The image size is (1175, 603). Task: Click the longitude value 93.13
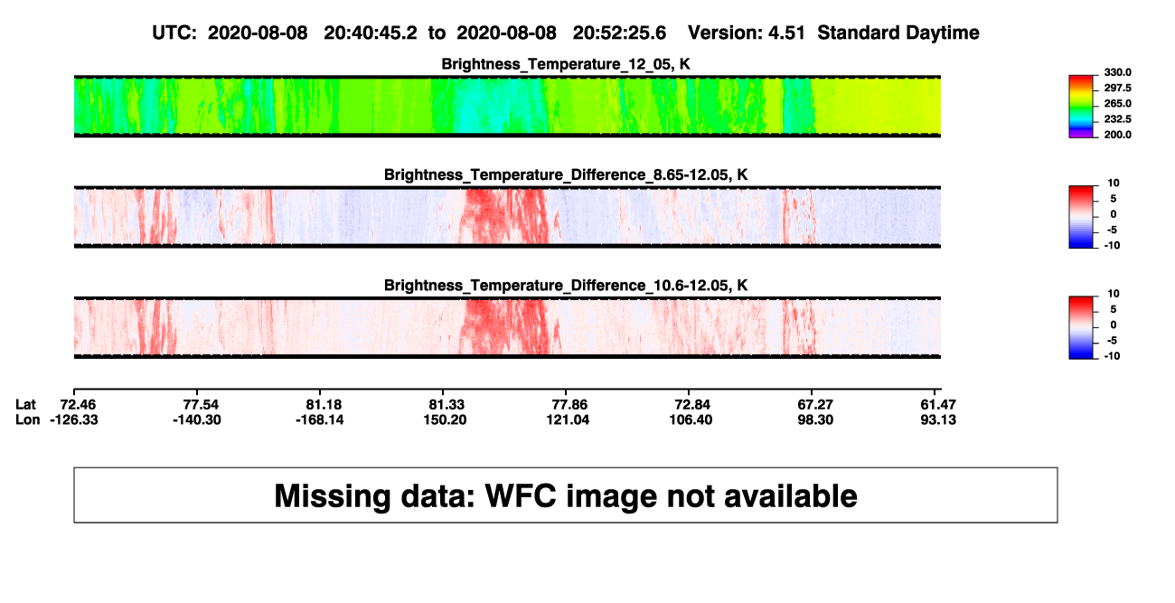point(938,419)
